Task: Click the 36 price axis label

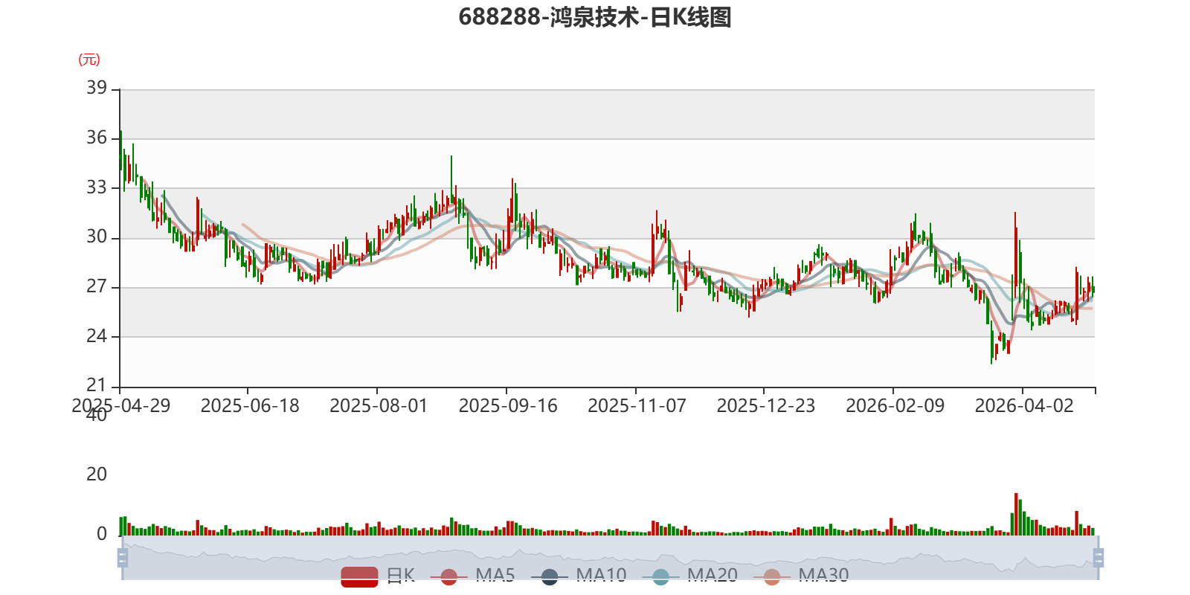Action: coord(97,138)
